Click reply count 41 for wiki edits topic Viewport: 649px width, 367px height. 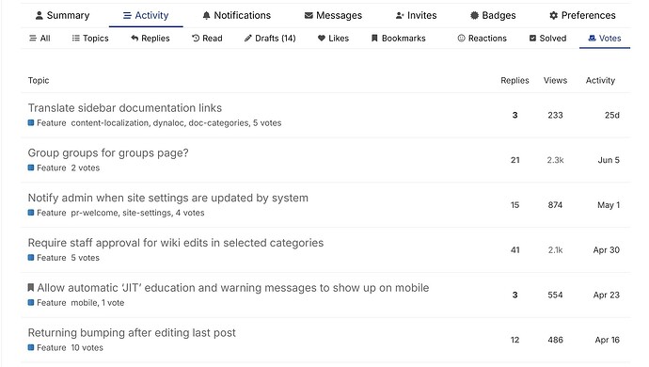click(x=514, y=249)
